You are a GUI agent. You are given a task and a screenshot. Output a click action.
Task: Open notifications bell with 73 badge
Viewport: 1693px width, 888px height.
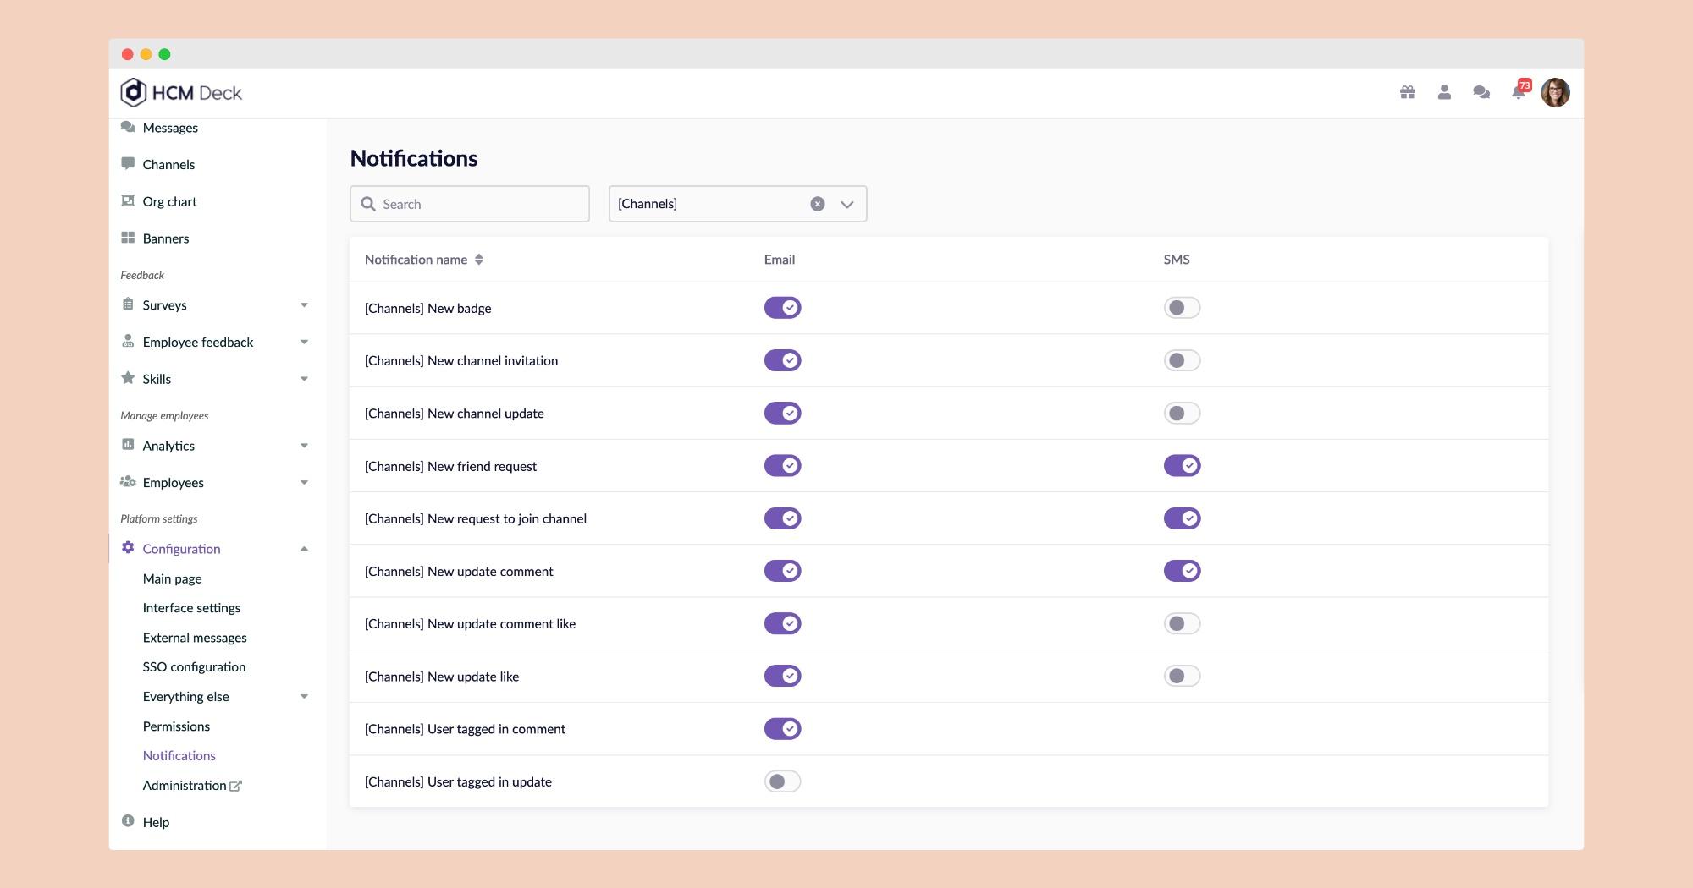click(x=1519, y=92)
